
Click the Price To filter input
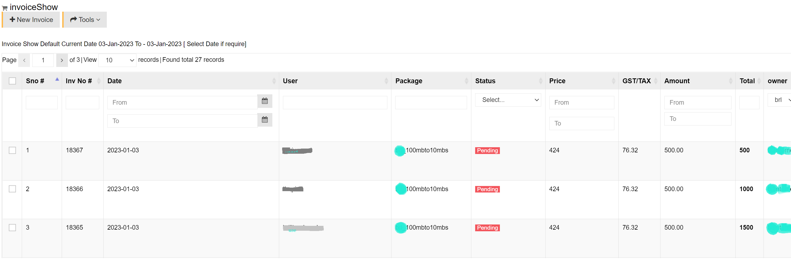[x=582, y=123]
